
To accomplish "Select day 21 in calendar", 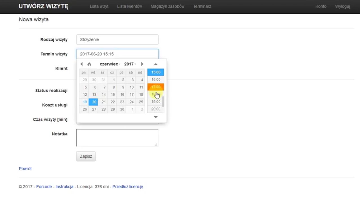I will tap(103, 102).
